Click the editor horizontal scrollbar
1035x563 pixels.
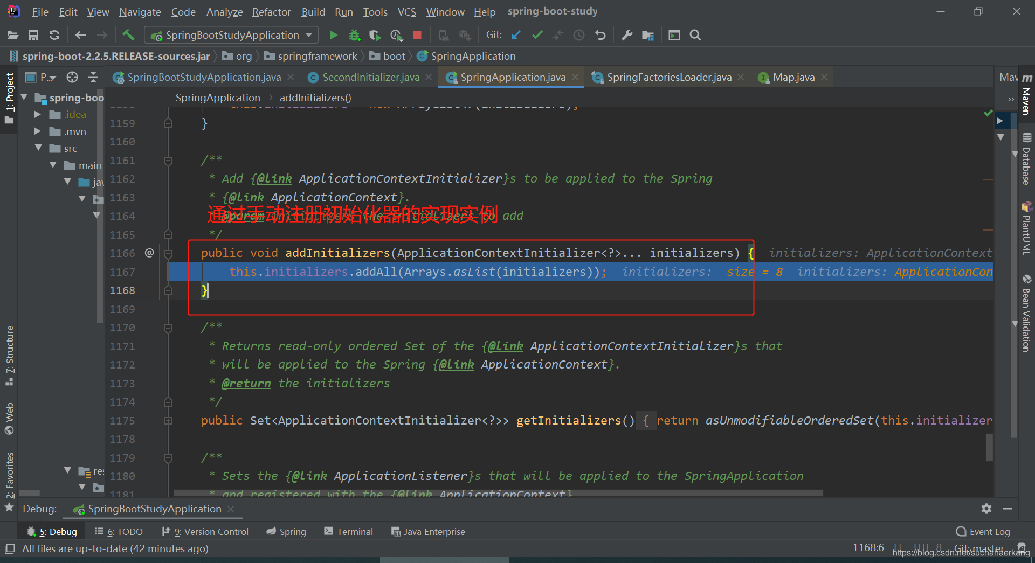click(x=498, y=492)
